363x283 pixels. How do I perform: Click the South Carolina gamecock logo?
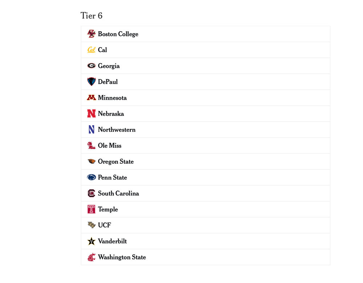coord(91,193)
